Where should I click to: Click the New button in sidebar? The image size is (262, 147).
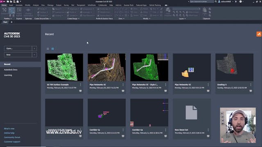point(18,55)
